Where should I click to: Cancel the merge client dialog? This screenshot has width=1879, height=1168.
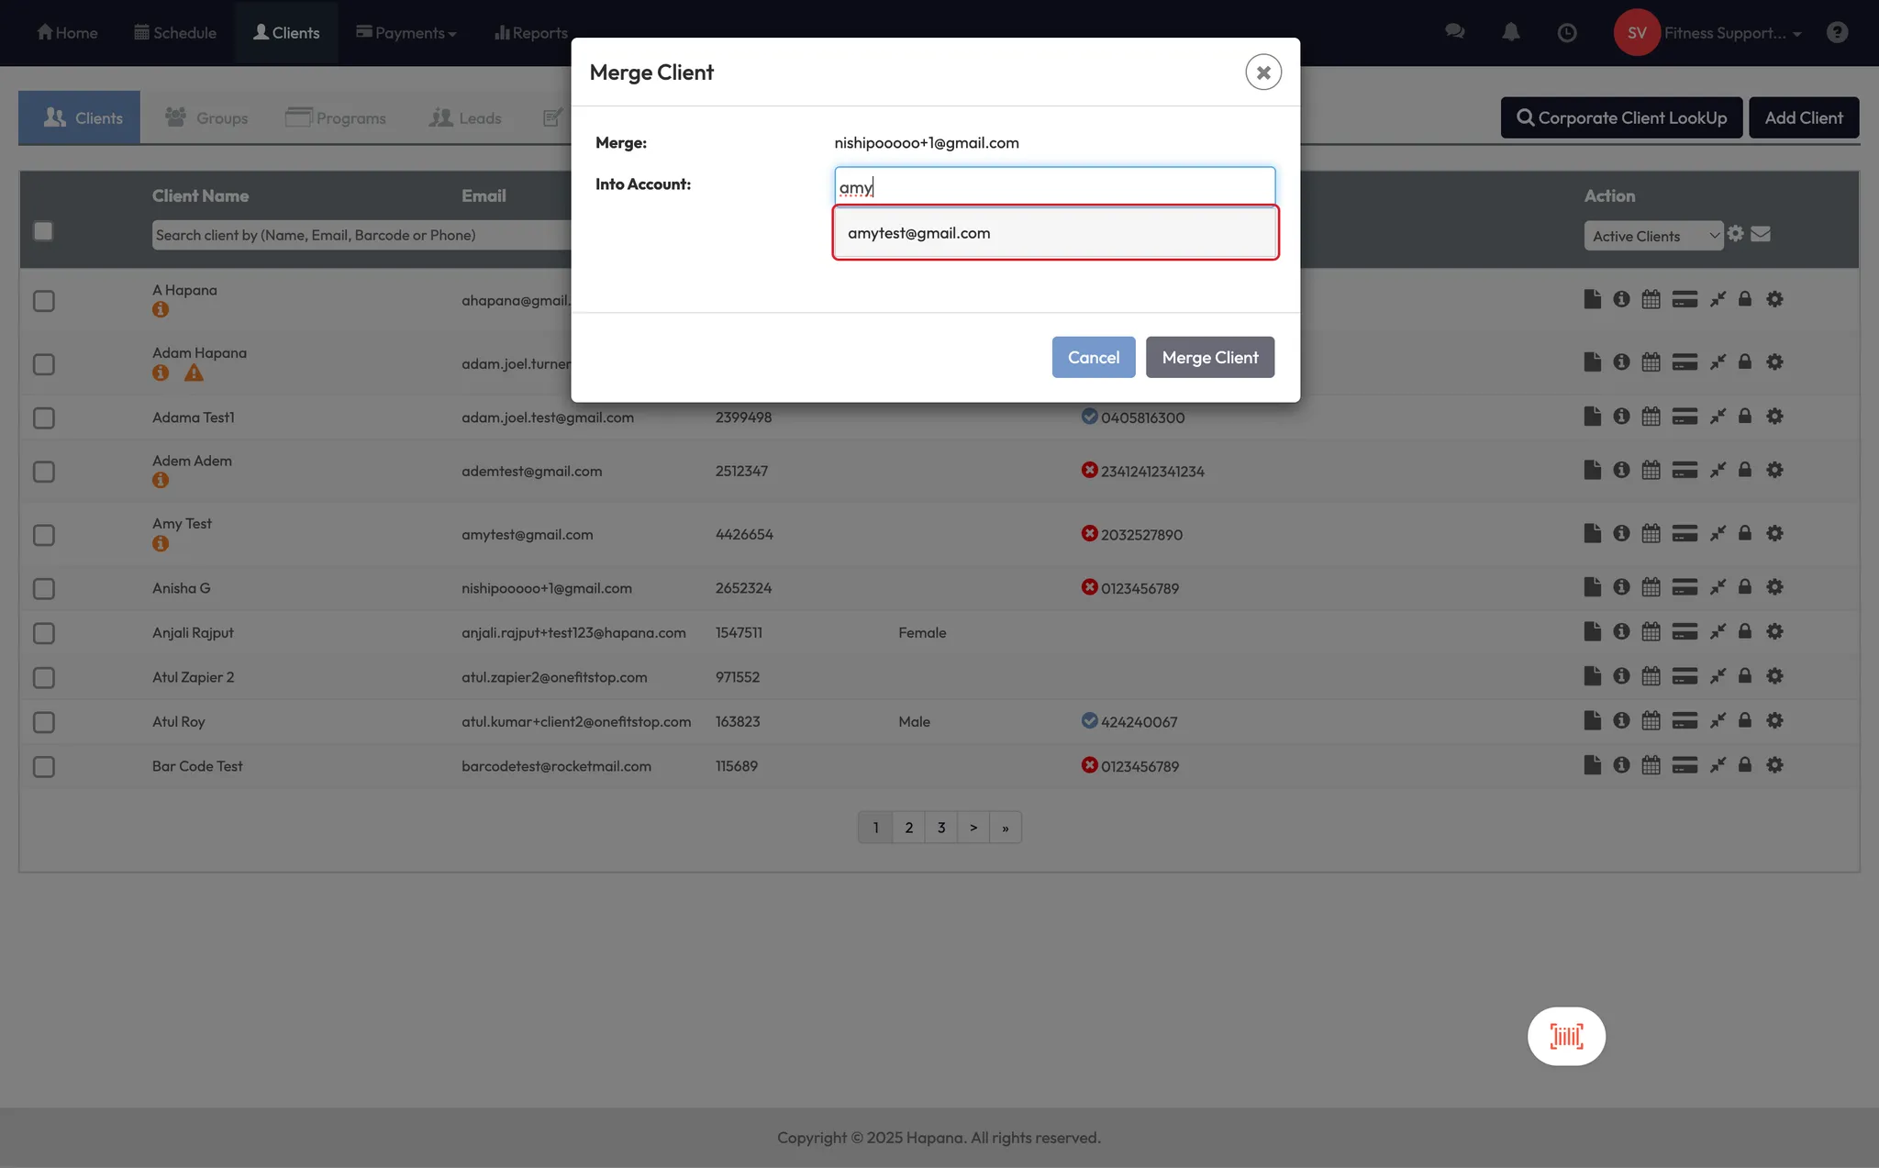1093,357
